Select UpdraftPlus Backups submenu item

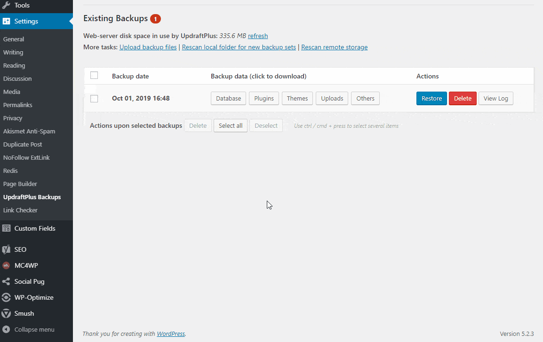(x=32, y=197)
